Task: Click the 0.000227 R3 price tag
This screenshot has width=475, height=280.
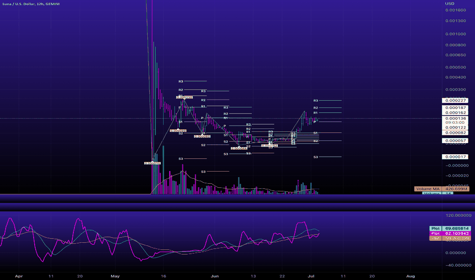Action: [x=455, y=100]
